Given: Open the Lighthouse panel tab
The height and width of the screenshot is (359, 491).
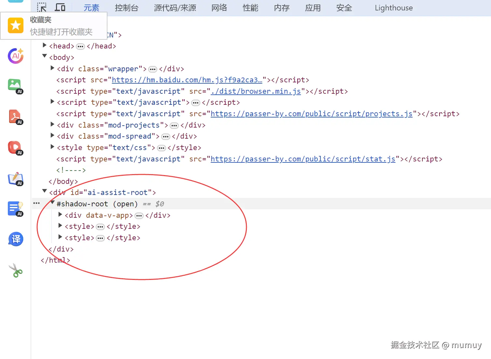Looking at the screenshot, I should 393,8.
